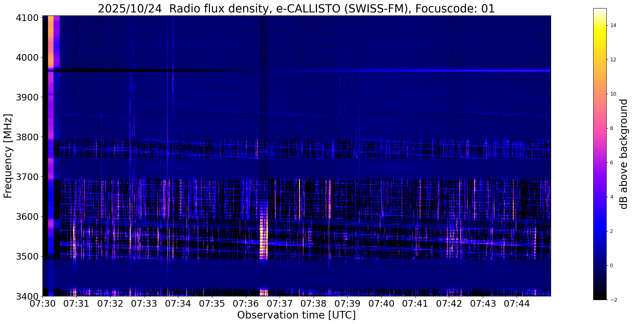Click the 3500 frequency tick label
The image size is (633, 324).
27,257
